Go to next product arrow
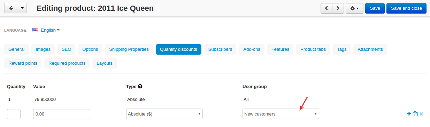Image resolution: width=430 pixels, height=127 pixels. pos(338,8)
